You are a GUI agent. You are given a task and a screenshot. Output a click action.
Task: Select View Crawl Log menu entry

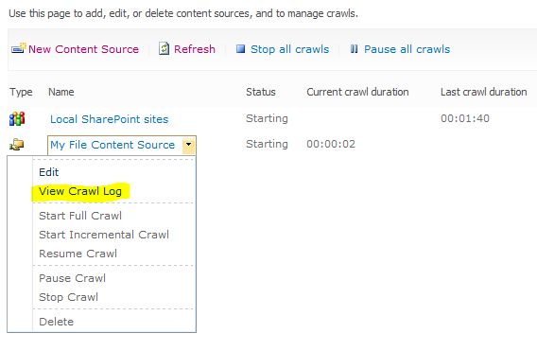pyautogui.click(x=80, y=191)
